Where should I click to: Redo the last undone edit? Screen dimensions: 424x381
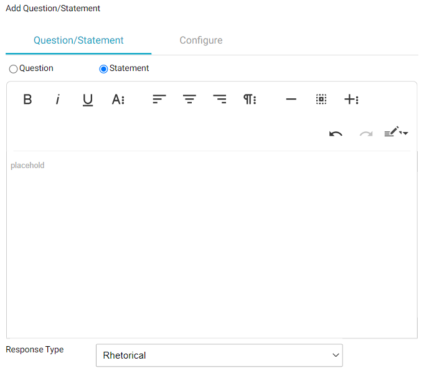pyautogui.click(x=366, y=133)
